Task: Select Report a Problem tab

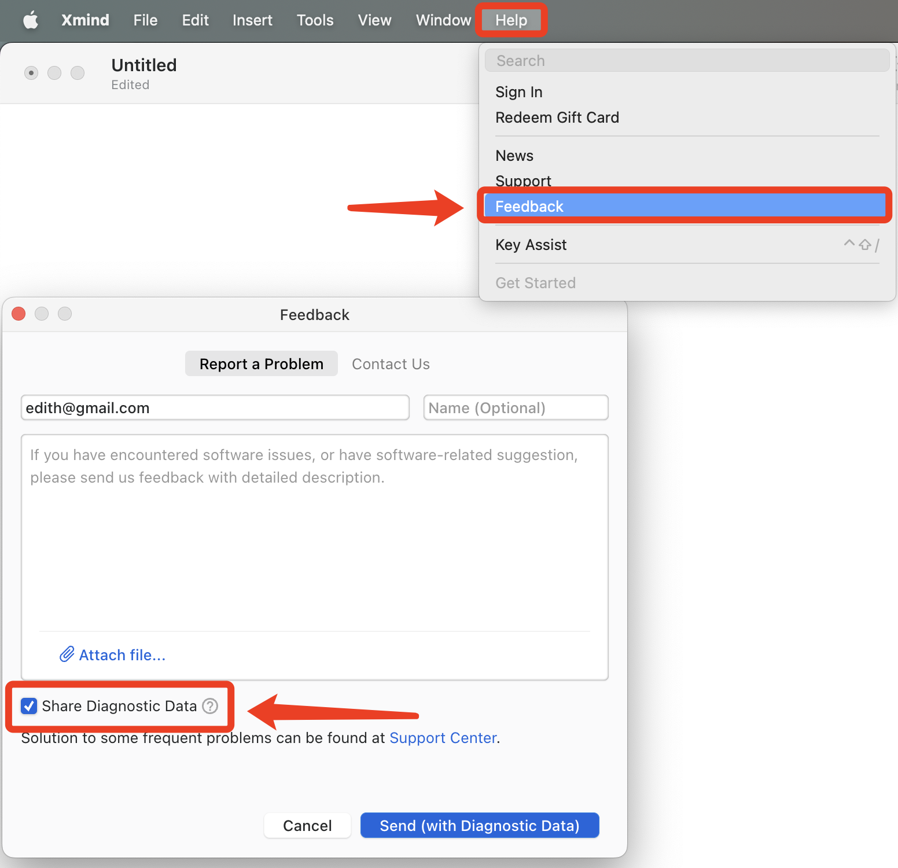Action: (x=262, y=364)
